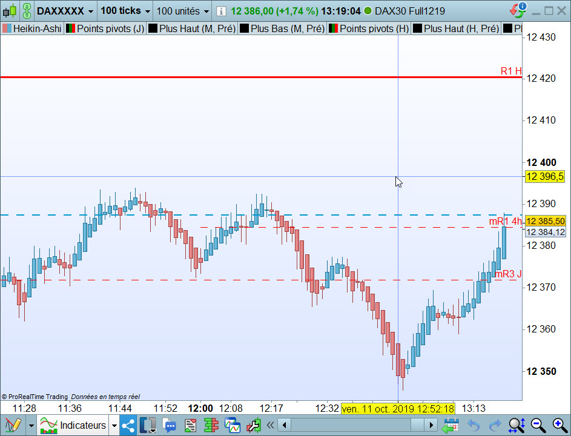Screen dimensions: 571x436
Task: Click the calendar go-to-date icon
Action: pos(450,425)
